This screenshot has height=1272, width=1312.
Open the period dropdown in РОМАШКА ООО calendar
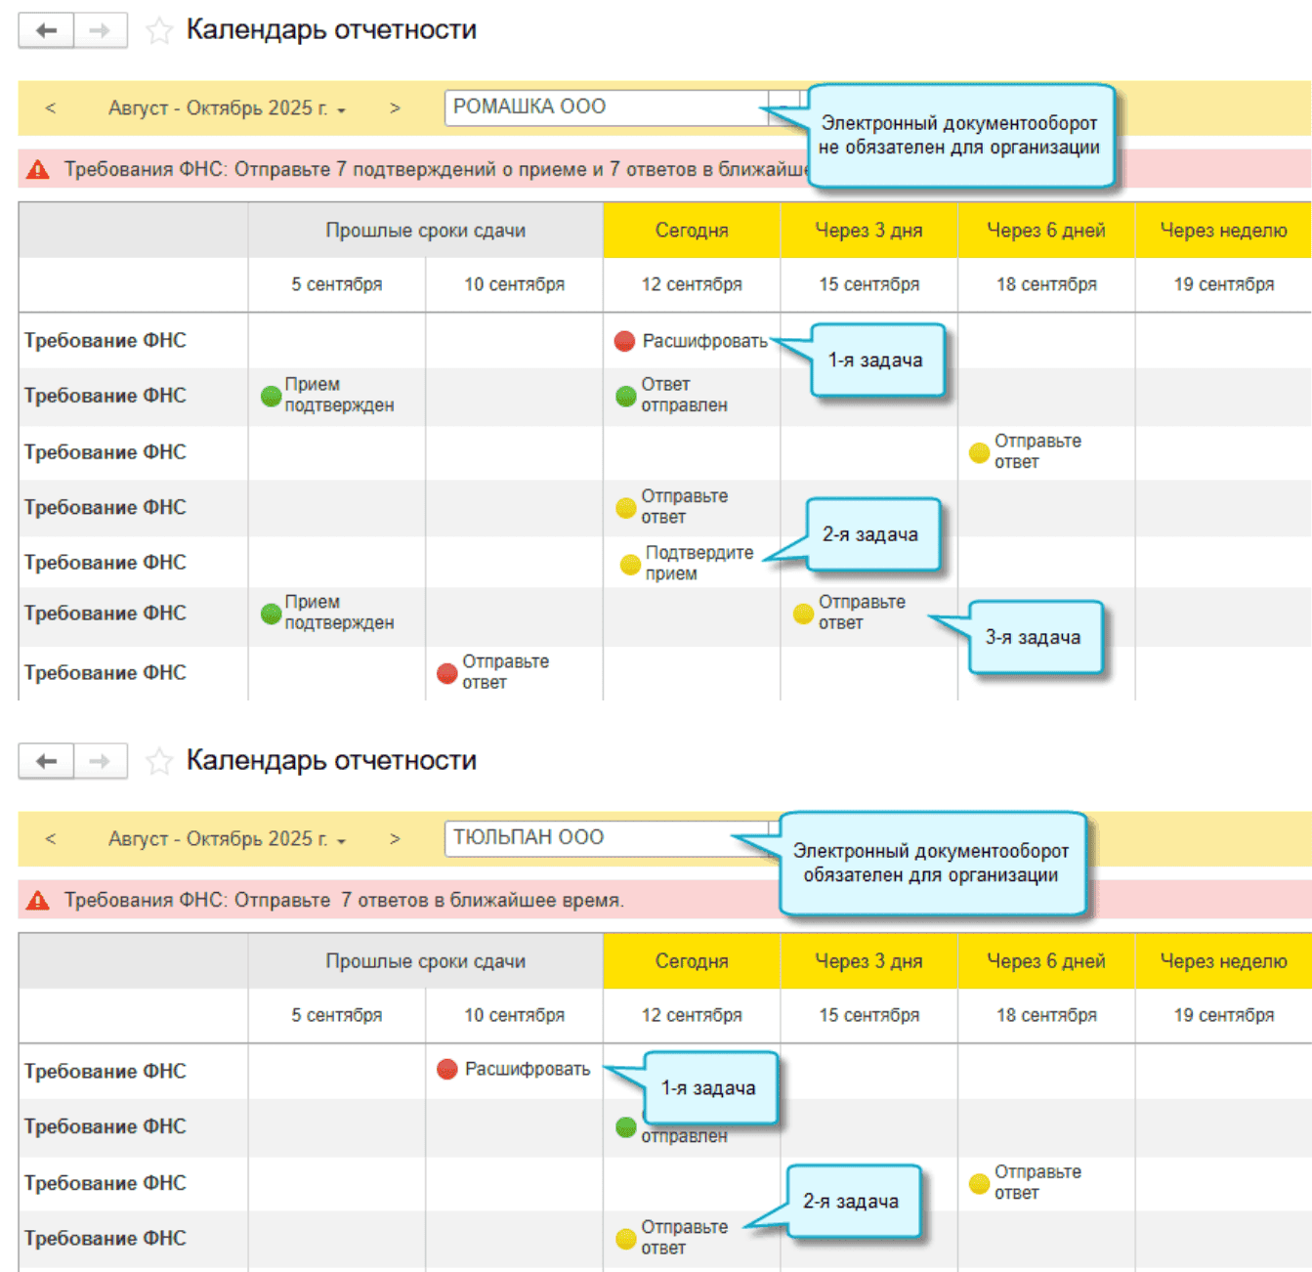[x=228, y=108]
